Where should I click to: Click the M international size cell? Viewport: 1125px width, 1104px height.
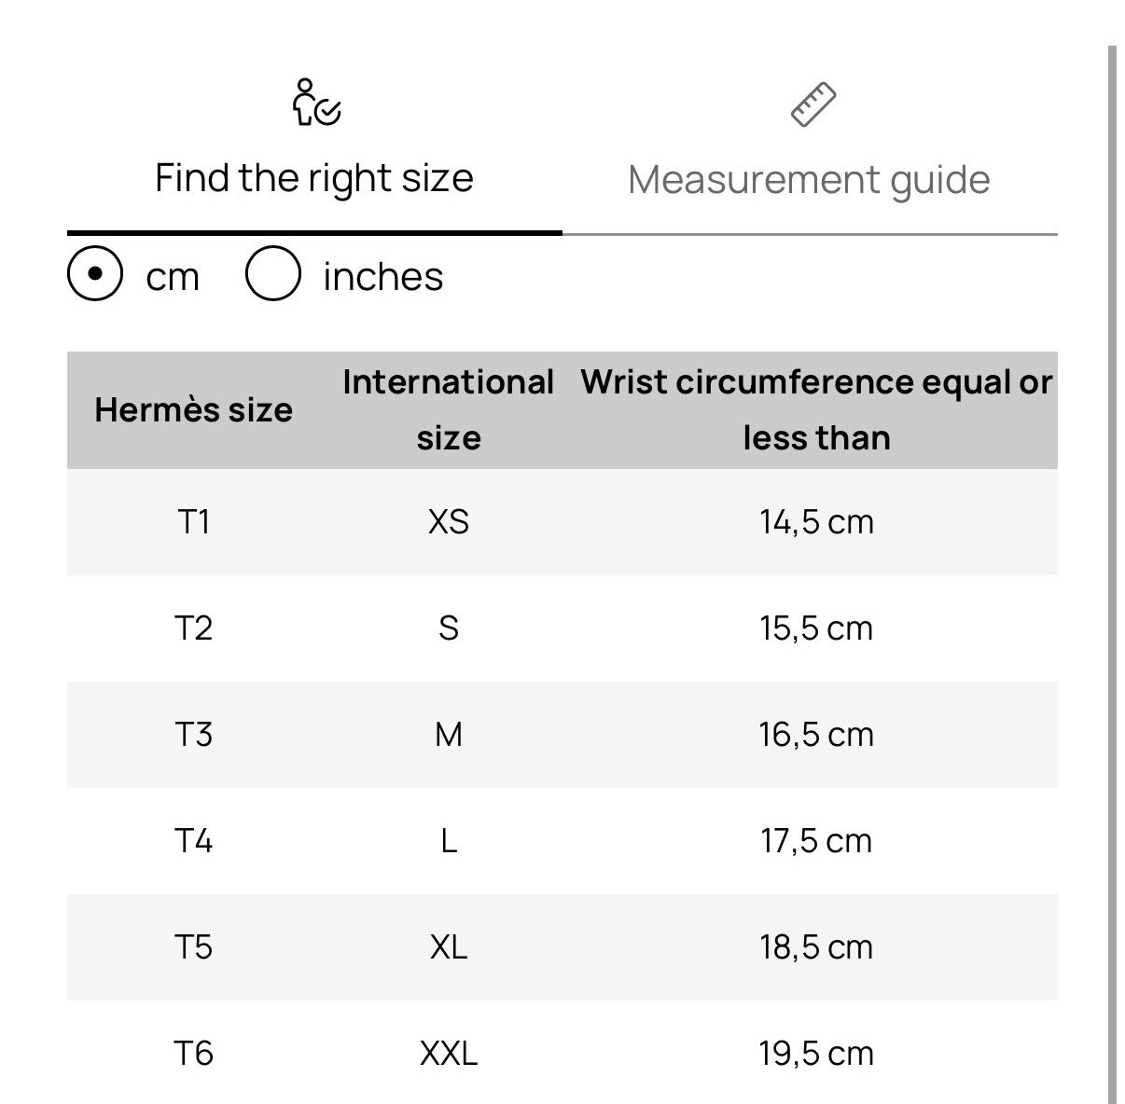tap(449, 735)
